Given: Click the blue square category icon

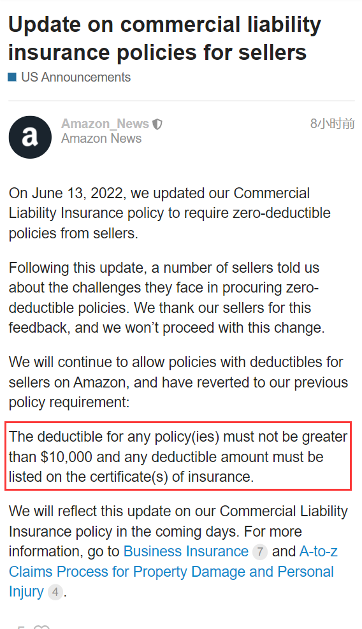Looking at the screenshot, I should pos(13,77).
